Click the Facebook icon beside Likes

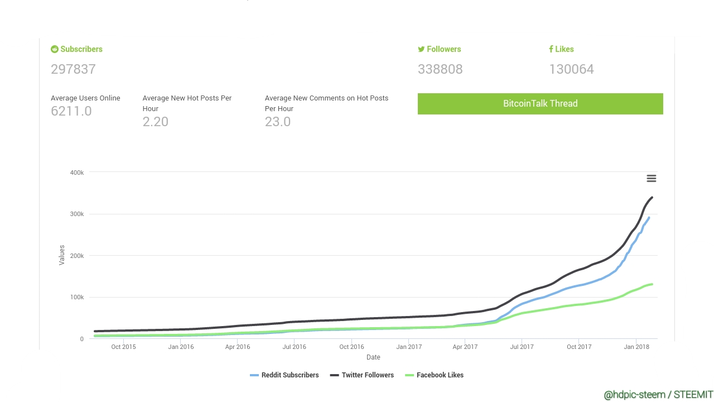pos(551,49)
